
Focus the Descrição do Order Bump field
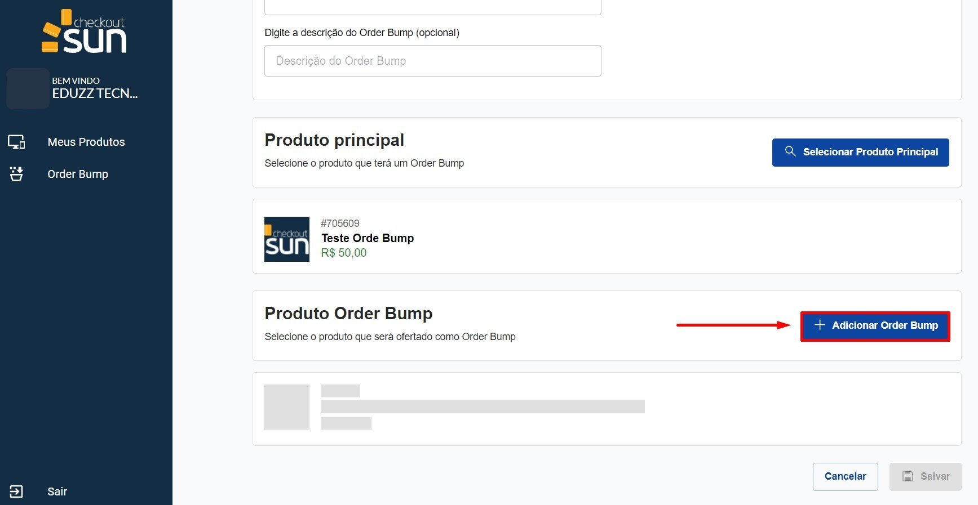pos(432,61)
